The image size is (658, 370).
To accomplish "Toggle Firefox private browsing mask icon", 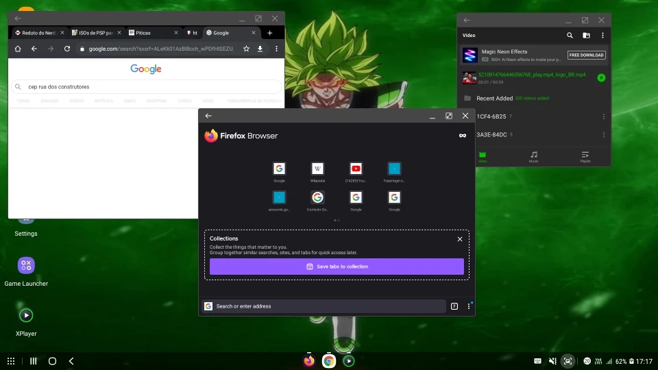I will pyautogui.click(x=463, y=136).
